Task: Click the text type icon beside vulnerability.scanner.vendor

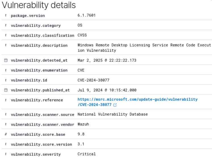Action: pos(6,124)
